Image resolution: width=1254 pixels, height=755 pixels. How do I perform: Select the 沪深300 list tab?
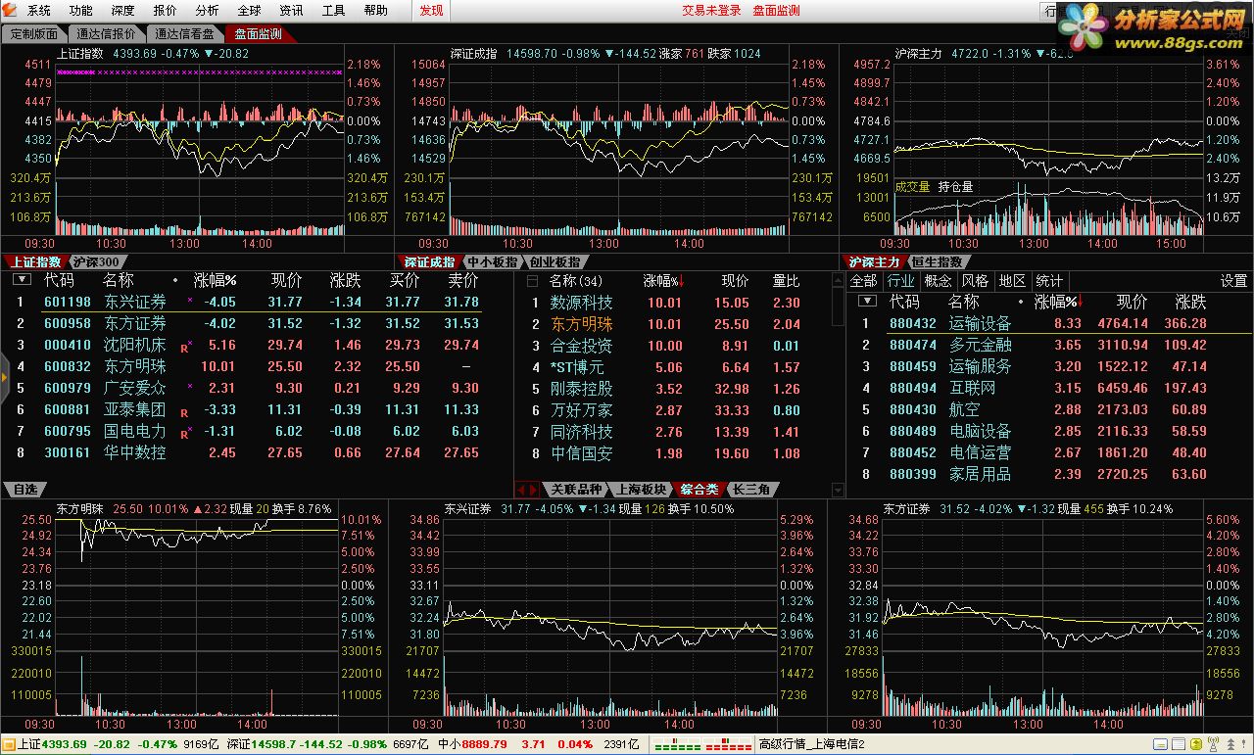click(96, 262)
